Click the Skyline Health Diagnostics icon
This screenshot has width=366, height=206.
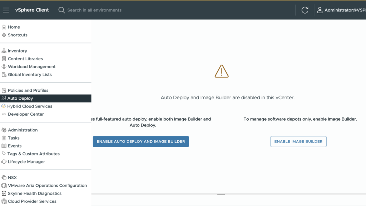(x=4, y=194)
